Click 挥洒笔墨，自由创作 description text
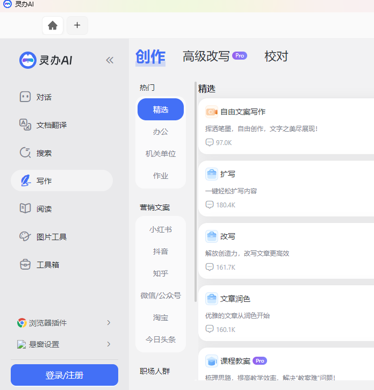This screenshot has height=390, width=374. tap(261, 129)
